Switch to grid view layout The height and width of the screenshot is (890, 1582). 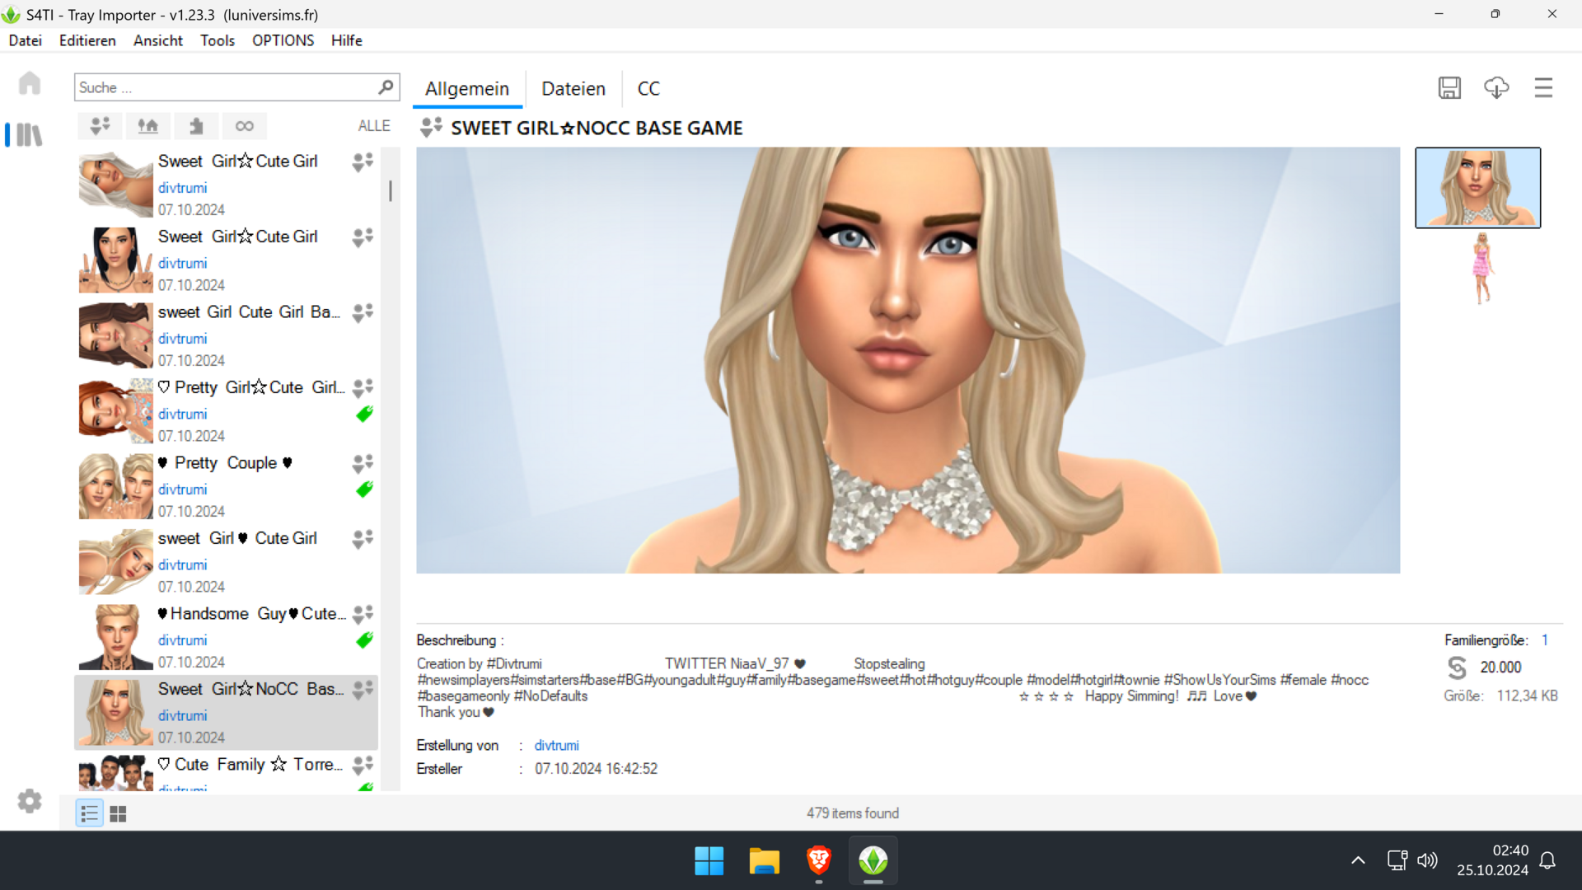click(x=119, y=814)
